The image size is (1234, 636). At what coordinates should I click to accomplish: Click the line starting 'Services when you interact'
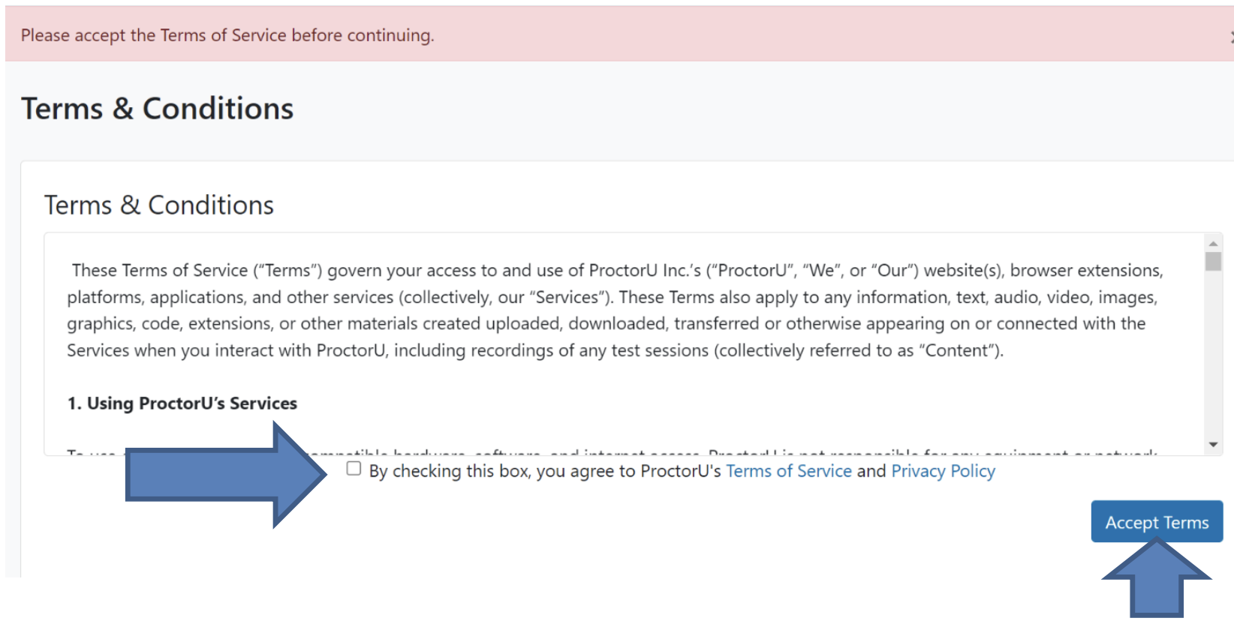pyautogui.click(x=534, y=351)
